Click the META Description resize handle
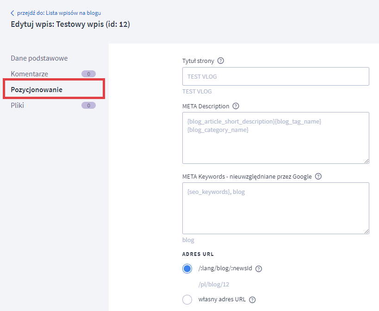 click(367, 161)
